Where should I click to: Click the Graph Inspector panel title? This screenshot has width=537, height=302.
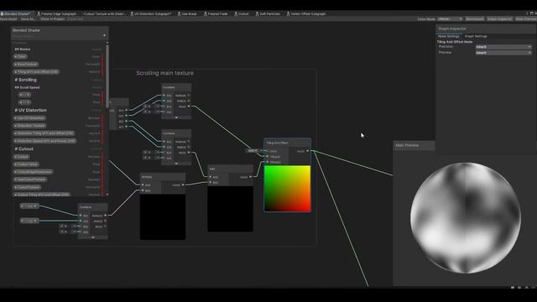452,29
